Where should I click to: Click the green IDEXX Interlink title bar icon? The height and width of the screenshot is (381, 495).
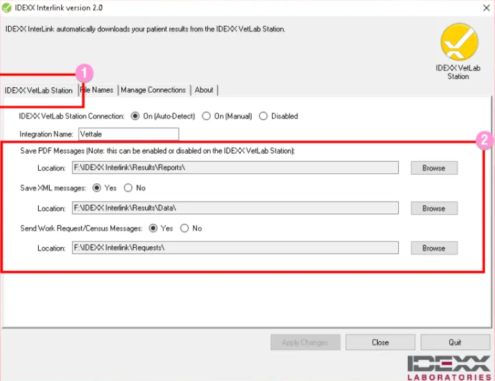pyautogui.click(x=7, y=8)
